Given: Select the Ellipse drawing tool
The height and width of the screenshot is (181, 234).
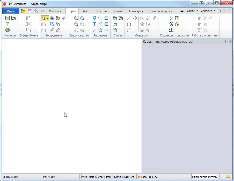Looking at the screenshot, I should 106,30.
